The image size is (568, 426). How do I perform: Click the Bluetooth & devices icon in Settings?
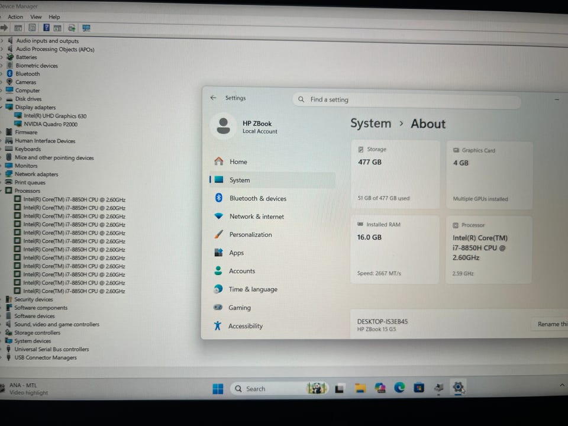click(x=219, y=198)
